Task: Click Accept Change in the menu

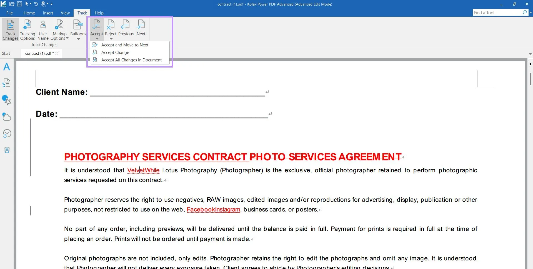Action: point(115,52)
